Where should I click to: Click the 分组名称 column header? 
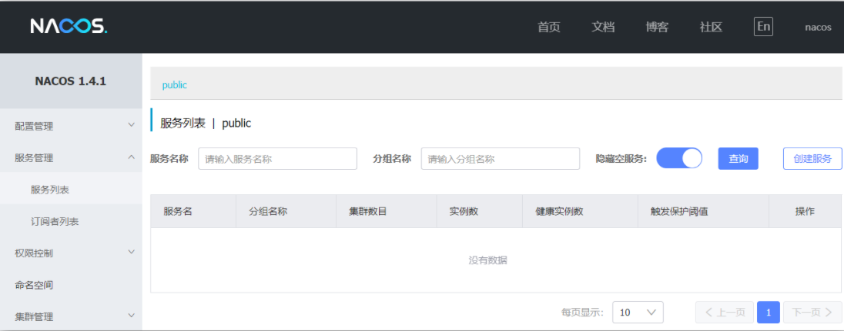286,211
